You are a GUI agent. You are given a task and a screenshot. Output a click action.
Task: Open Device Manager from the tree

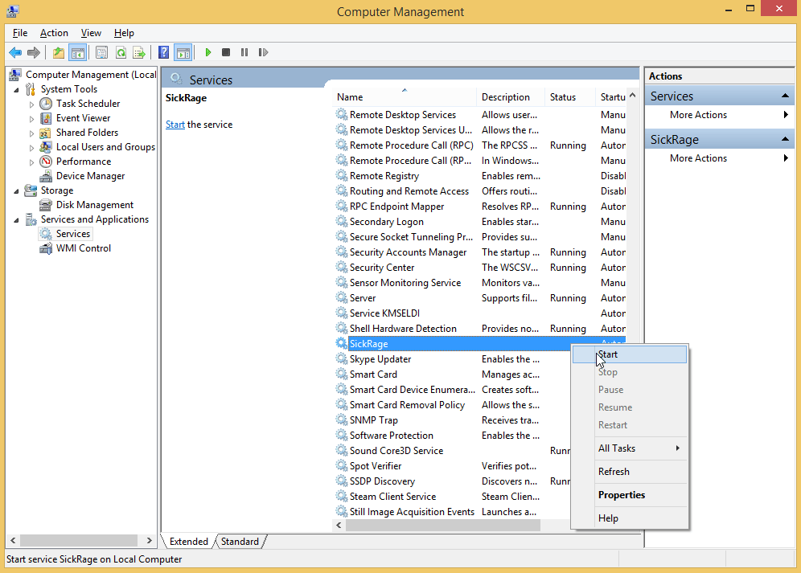click(x=90, y=176)
